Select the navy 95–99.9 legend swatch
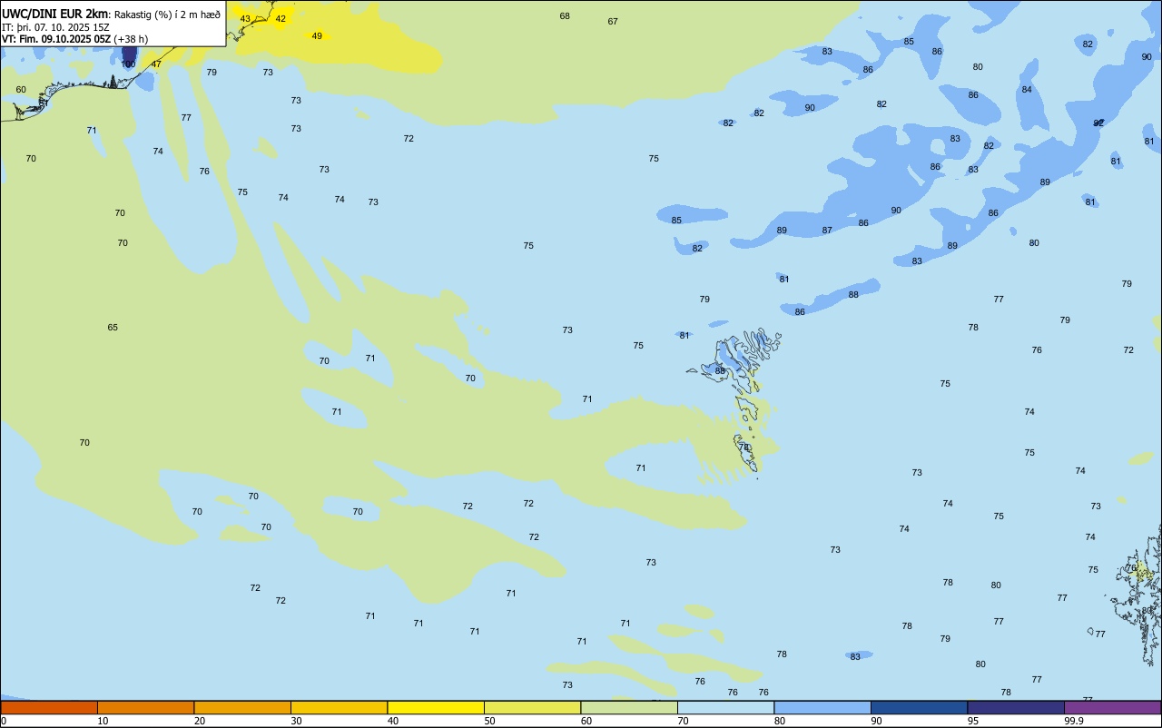 point(1016,707)
